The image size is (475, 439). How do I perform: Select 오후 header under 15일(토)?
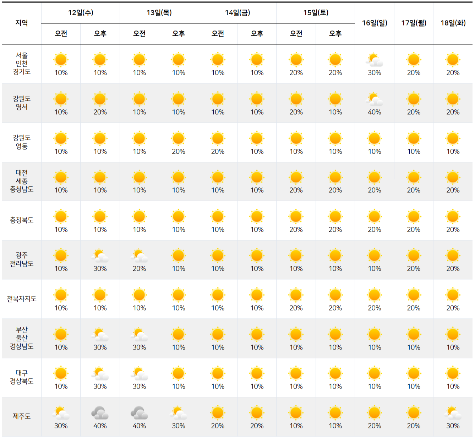(335, 34)
